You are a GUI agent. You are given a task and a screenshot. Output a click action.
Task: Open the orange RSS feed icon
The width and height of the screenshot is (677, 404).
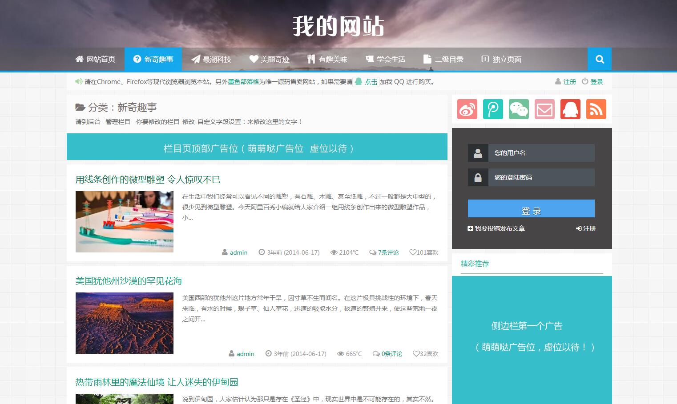pyautogui.click(x=596, y=109)
